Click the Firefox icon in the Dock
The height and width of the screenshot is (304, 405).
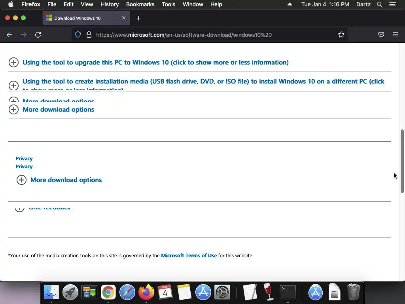click(x=146, y=292)
